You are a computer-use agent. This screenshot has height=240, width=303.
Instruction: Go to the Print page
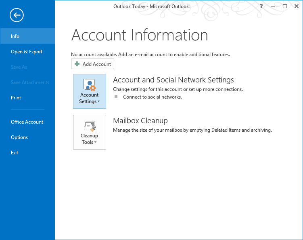click(16, 98)
